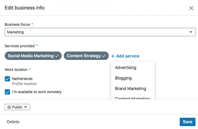Image resolution: width=198 pixels, height=129 pixels.
Task: Click the checkmark on Social Media Marketing chip
Action: [57, 56]
